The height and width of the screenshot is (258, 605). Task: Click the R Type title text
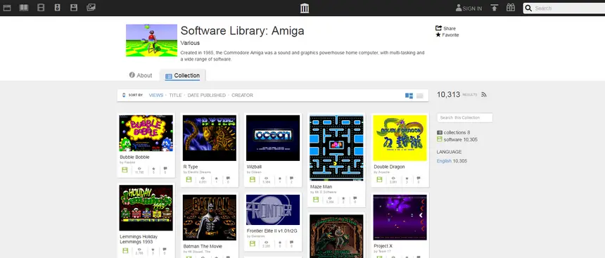click(x=191, y=167)
